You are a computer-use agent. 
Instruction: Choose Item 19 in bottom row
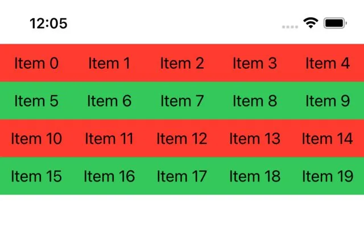[328, 176]
